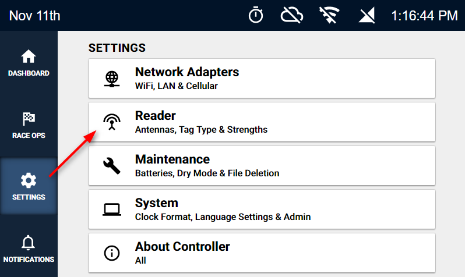The image size is (465, 277).
Task: Click the cloud disconnected status icon
Action: 292,15
